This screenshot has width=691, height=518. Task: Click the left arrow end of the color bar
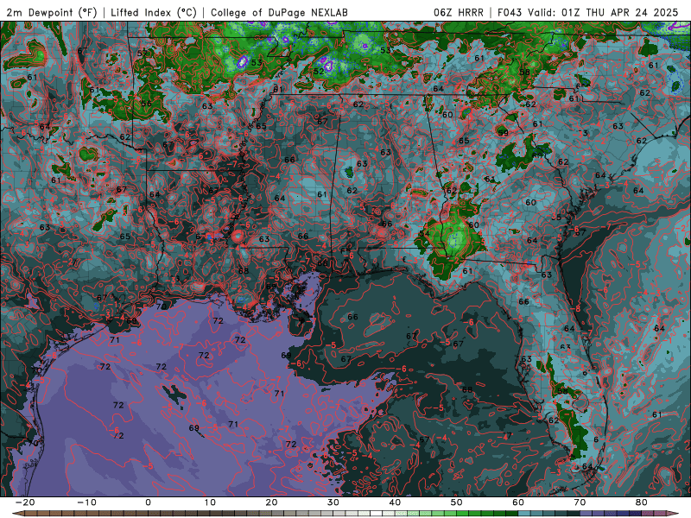pos(18,514)
